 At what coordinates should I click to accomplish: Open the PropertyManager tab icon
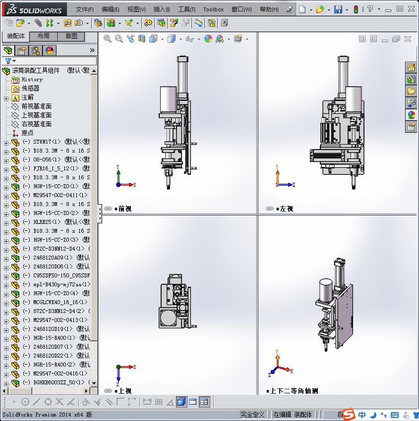[x=22, y=51]
